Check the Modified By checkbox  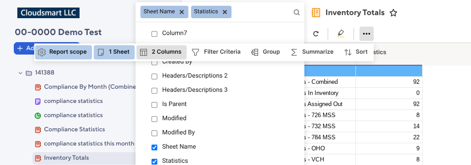[154, 133]
